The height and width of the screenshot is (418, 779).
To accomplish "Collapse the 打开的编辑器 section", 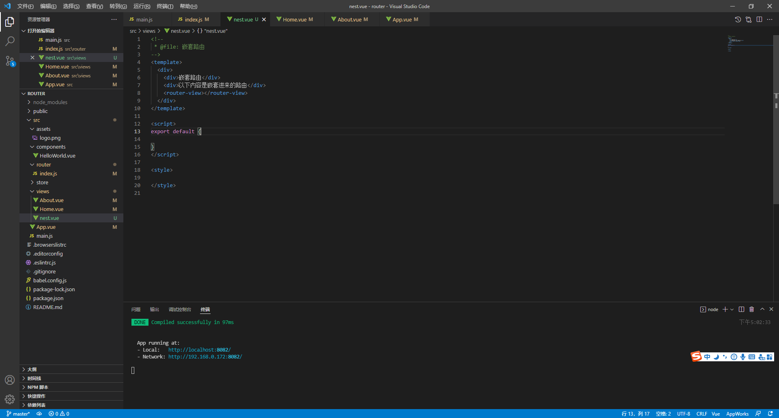I will (71, 31).
